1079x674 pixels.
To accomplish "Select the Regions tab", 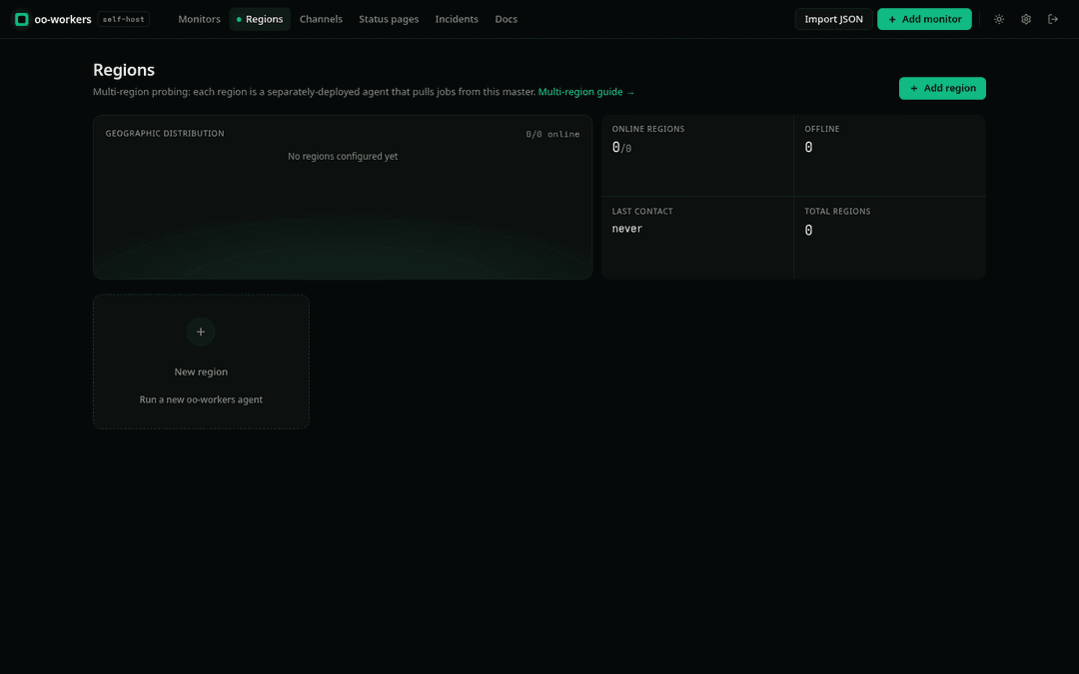I will coord(260,19).
